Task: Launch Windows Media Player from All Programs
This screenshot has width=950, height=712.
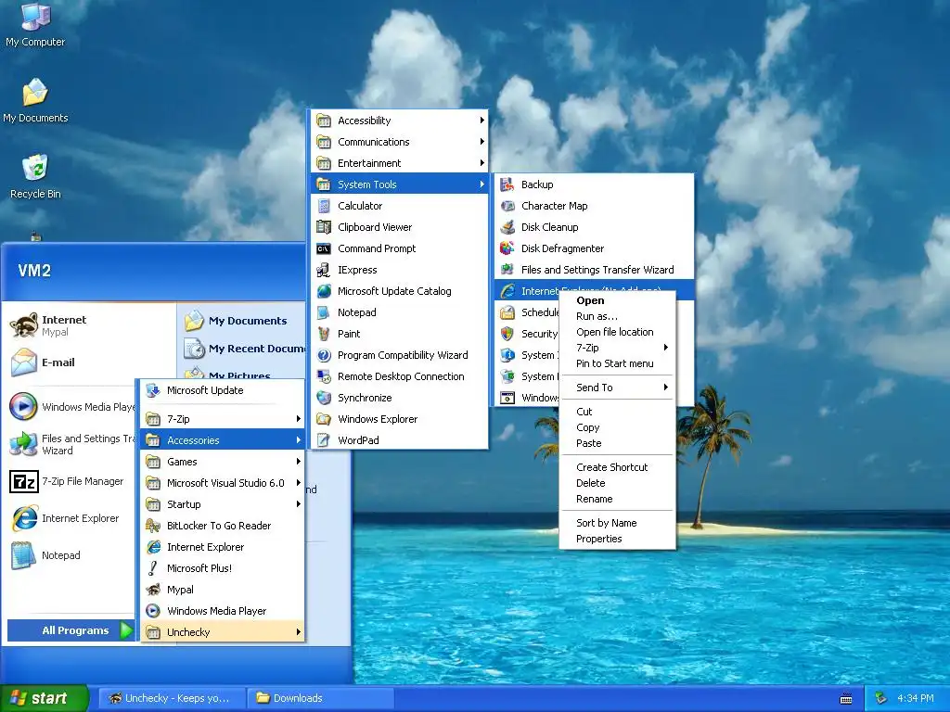Action: (222, 611)
